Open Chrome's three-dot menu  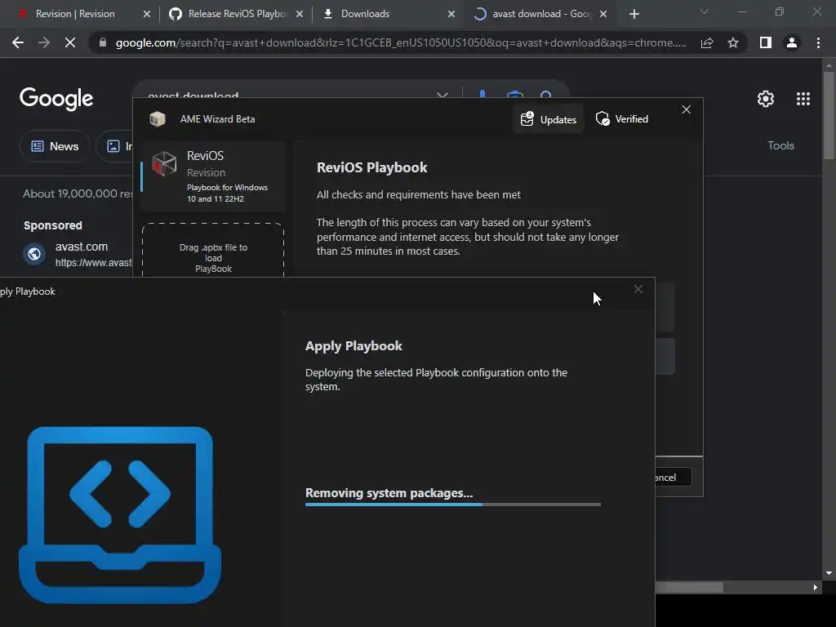click(x=818, y=42)
